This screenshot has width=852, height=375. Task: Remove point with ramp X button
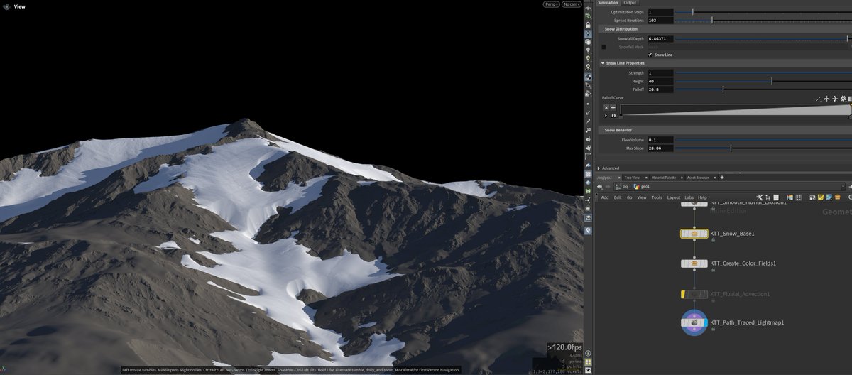[606, 107]
